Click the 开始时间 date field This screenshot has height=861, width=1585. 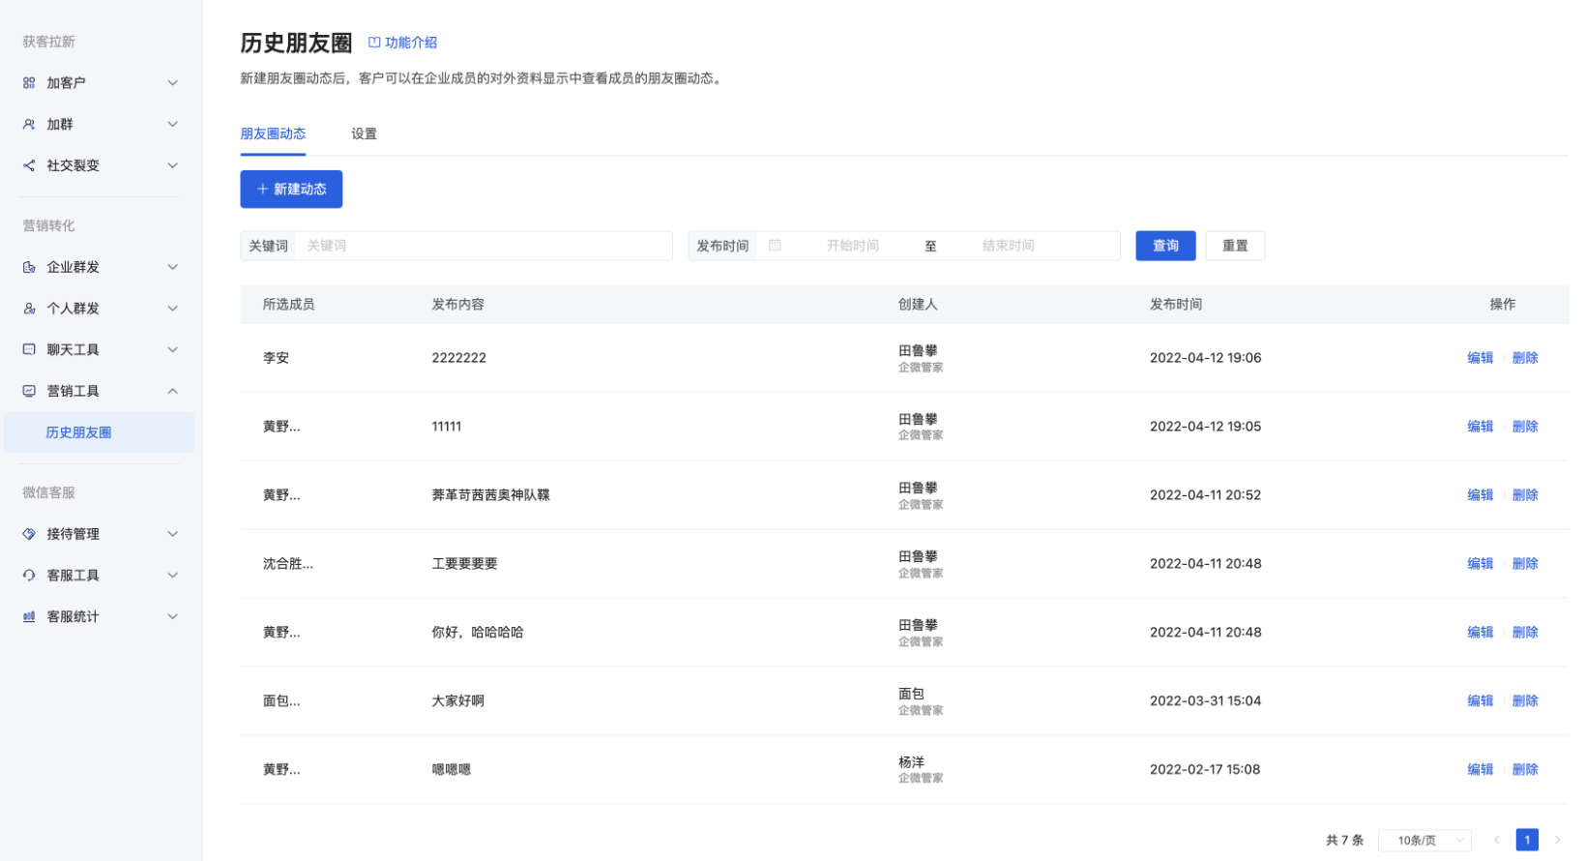852,246
